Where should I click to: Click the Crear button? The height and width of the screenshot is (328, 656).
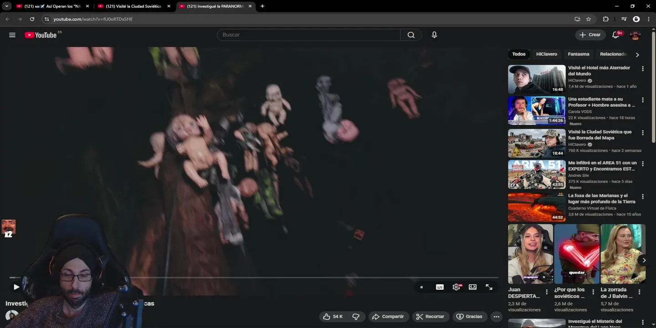(x=590, y=35)
